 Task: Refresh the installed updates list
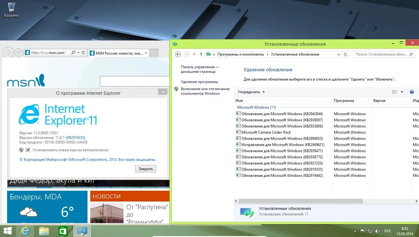coord(345,54)
